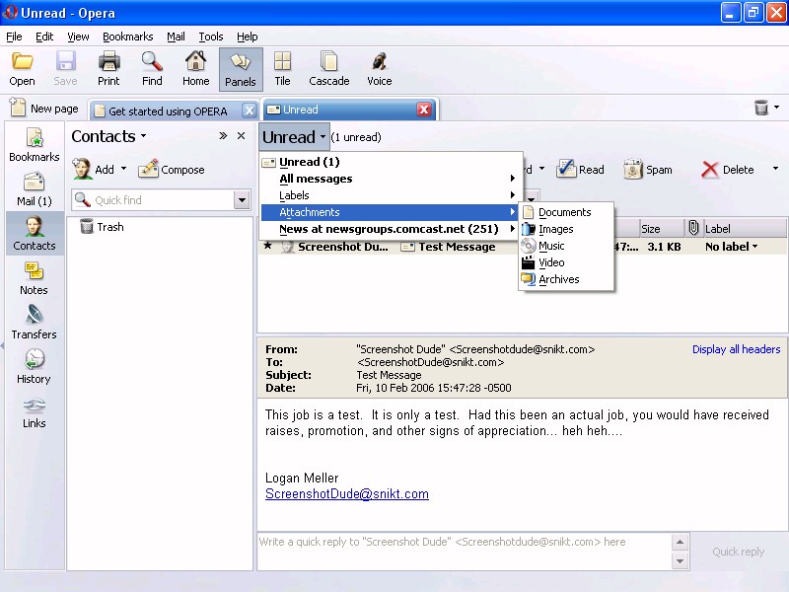Open the Notes panel in sidebar
789x592 pixels.
pos(34,278)
